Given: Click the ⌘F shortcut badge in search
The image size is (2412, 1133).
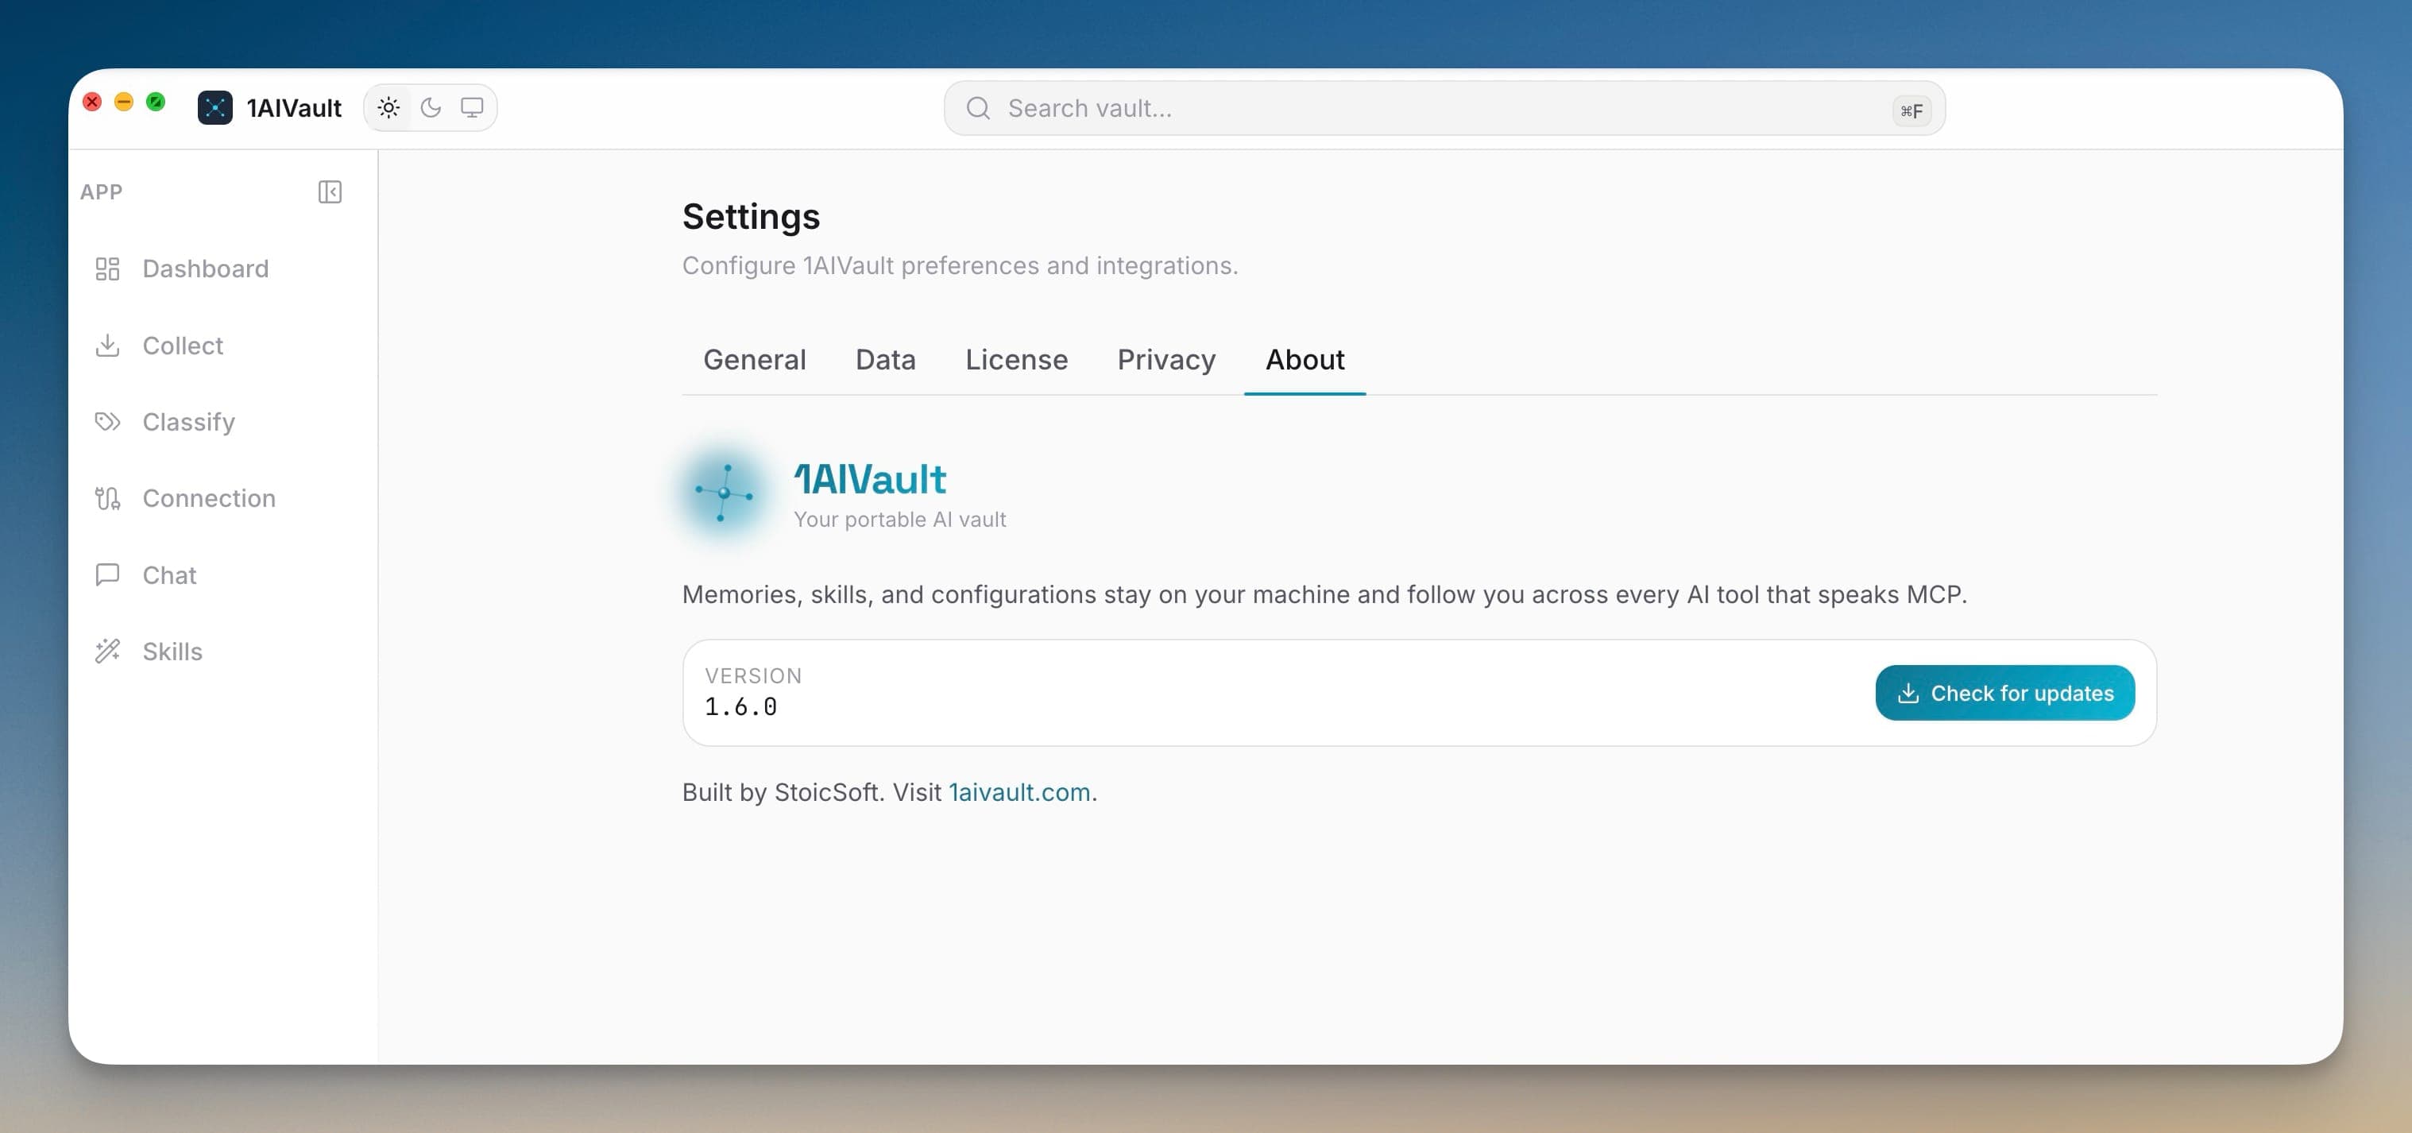Looking at the screenshot, I should point(1911,110).
